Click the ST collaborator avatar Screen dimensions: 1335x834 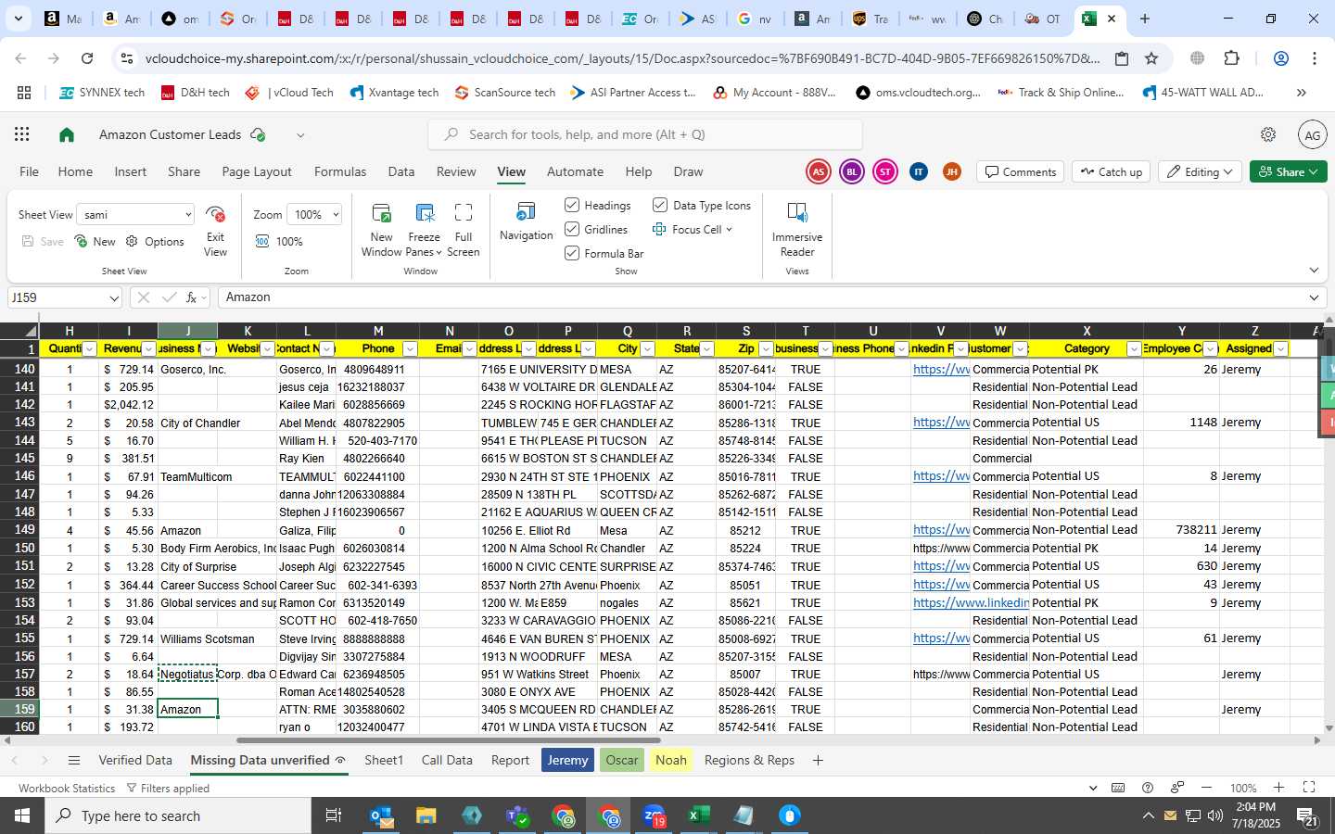click(885, 172)
